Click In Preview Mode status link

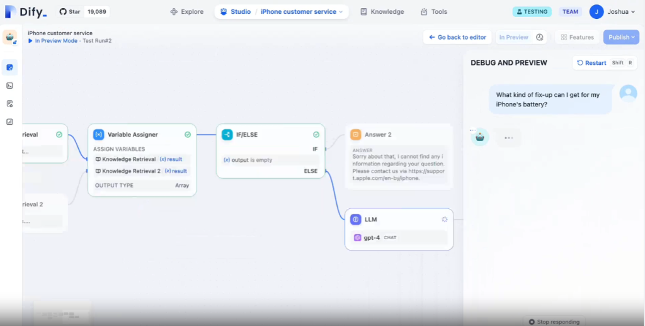(x=53, y=41)
